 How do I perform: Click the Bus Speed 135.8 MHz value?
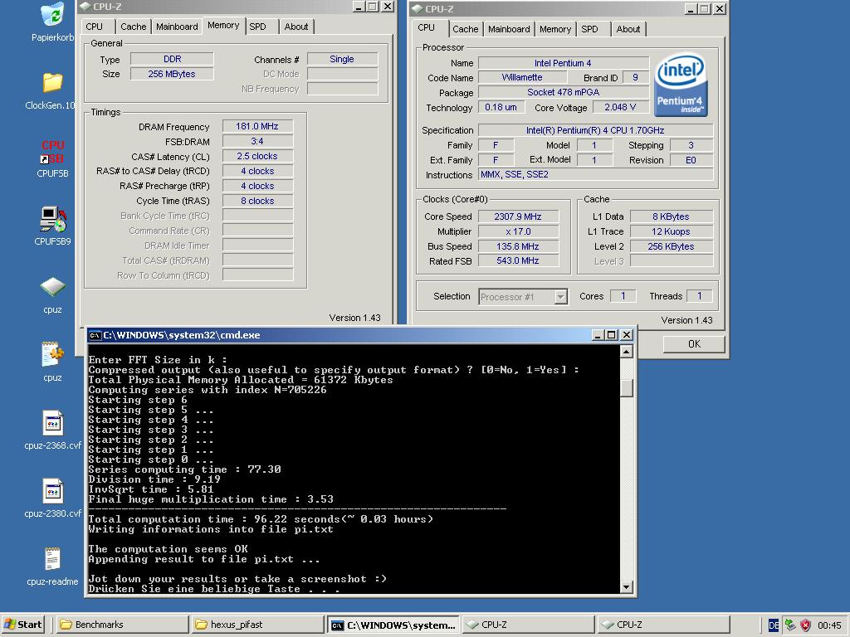518,246
